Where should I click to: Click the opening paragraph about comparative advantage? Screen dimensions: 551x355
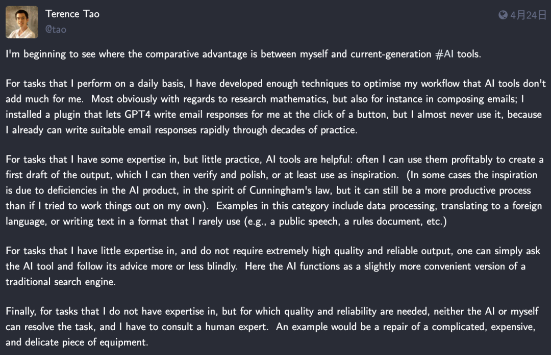pyautogui.click(x=243, y=54)
